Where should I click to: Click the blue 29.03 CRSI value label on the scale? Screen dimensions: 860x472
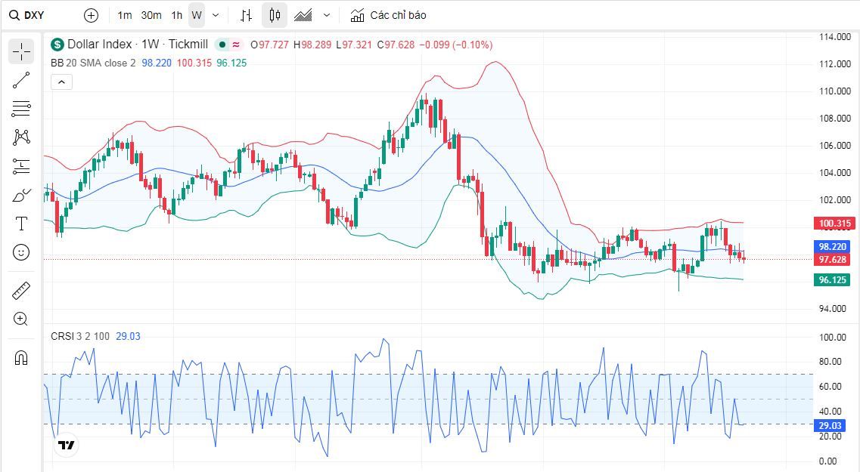tap(830, 425)
